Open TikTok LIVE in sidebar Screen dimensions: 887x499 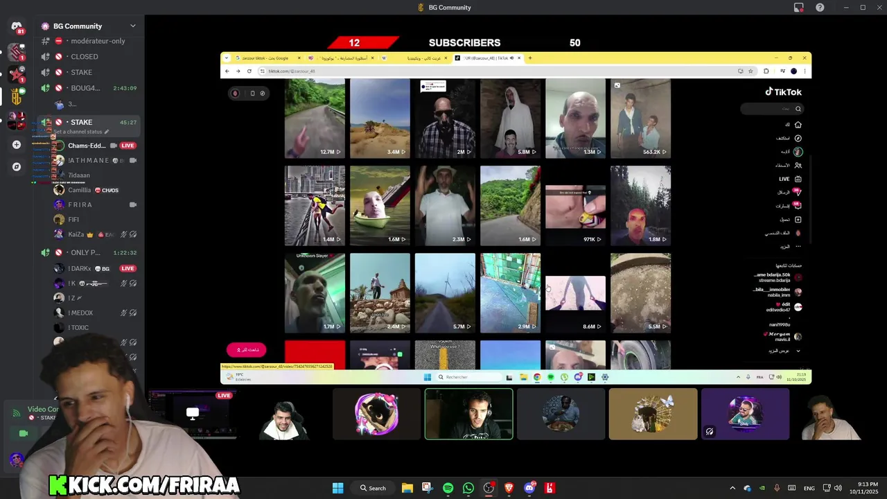[789, 179]
